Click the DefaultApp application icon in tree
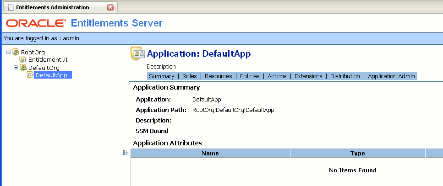Viewport: 443px width, 186px height. click(x=30, y=75)
